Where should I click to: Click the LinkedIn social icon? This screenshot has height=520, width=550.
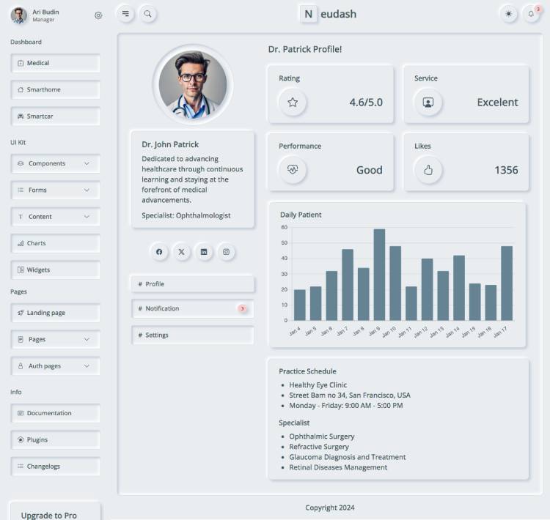[x=204, y=252]
